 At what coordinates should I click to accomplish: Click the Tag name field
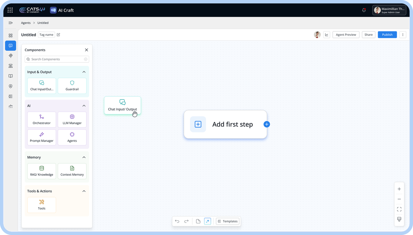(x=46, y=35)
